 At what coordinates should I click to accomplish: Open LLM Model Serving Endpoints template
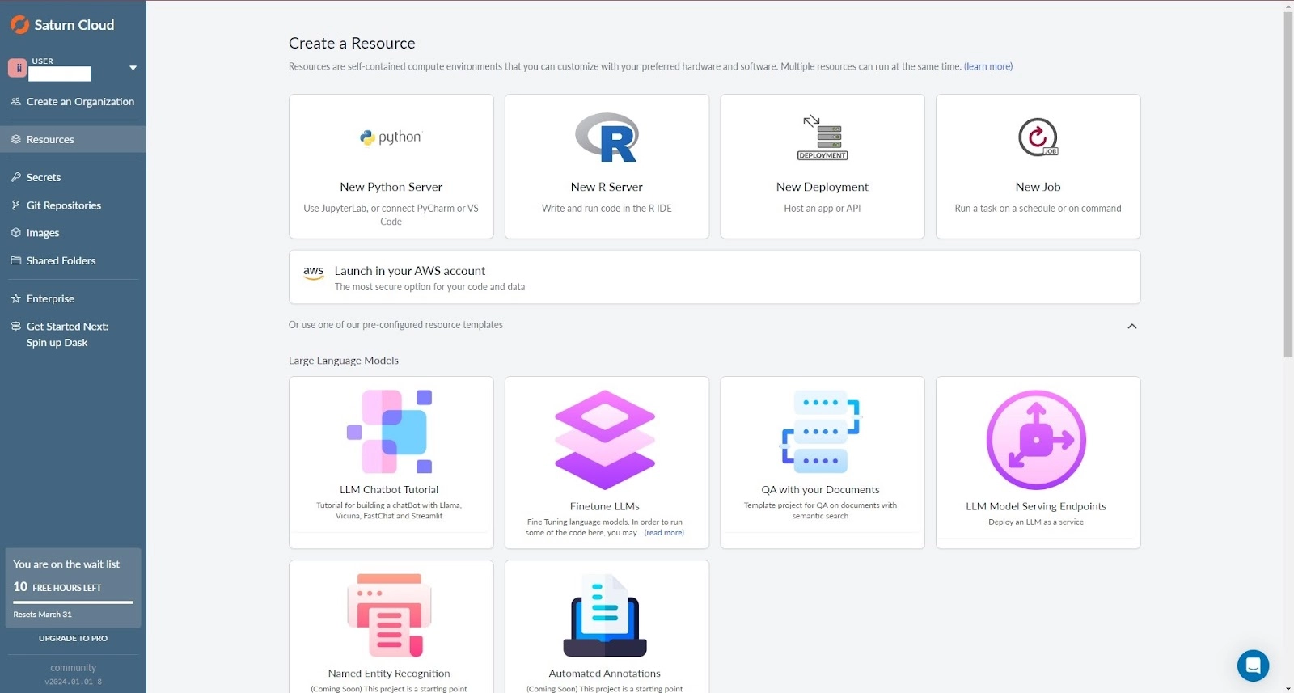tap(1038, 463)
